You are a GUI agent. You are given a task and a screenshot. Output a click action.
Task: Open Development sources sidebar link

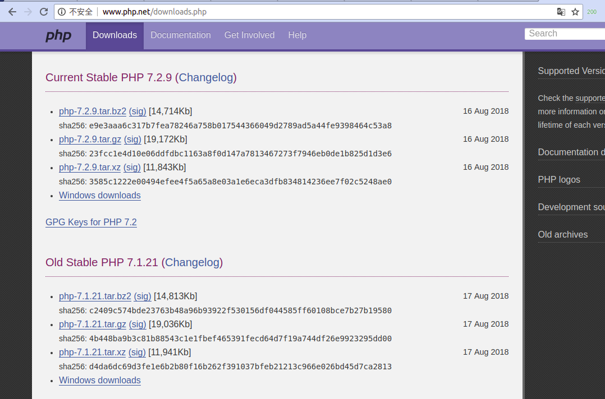(571, 207)
